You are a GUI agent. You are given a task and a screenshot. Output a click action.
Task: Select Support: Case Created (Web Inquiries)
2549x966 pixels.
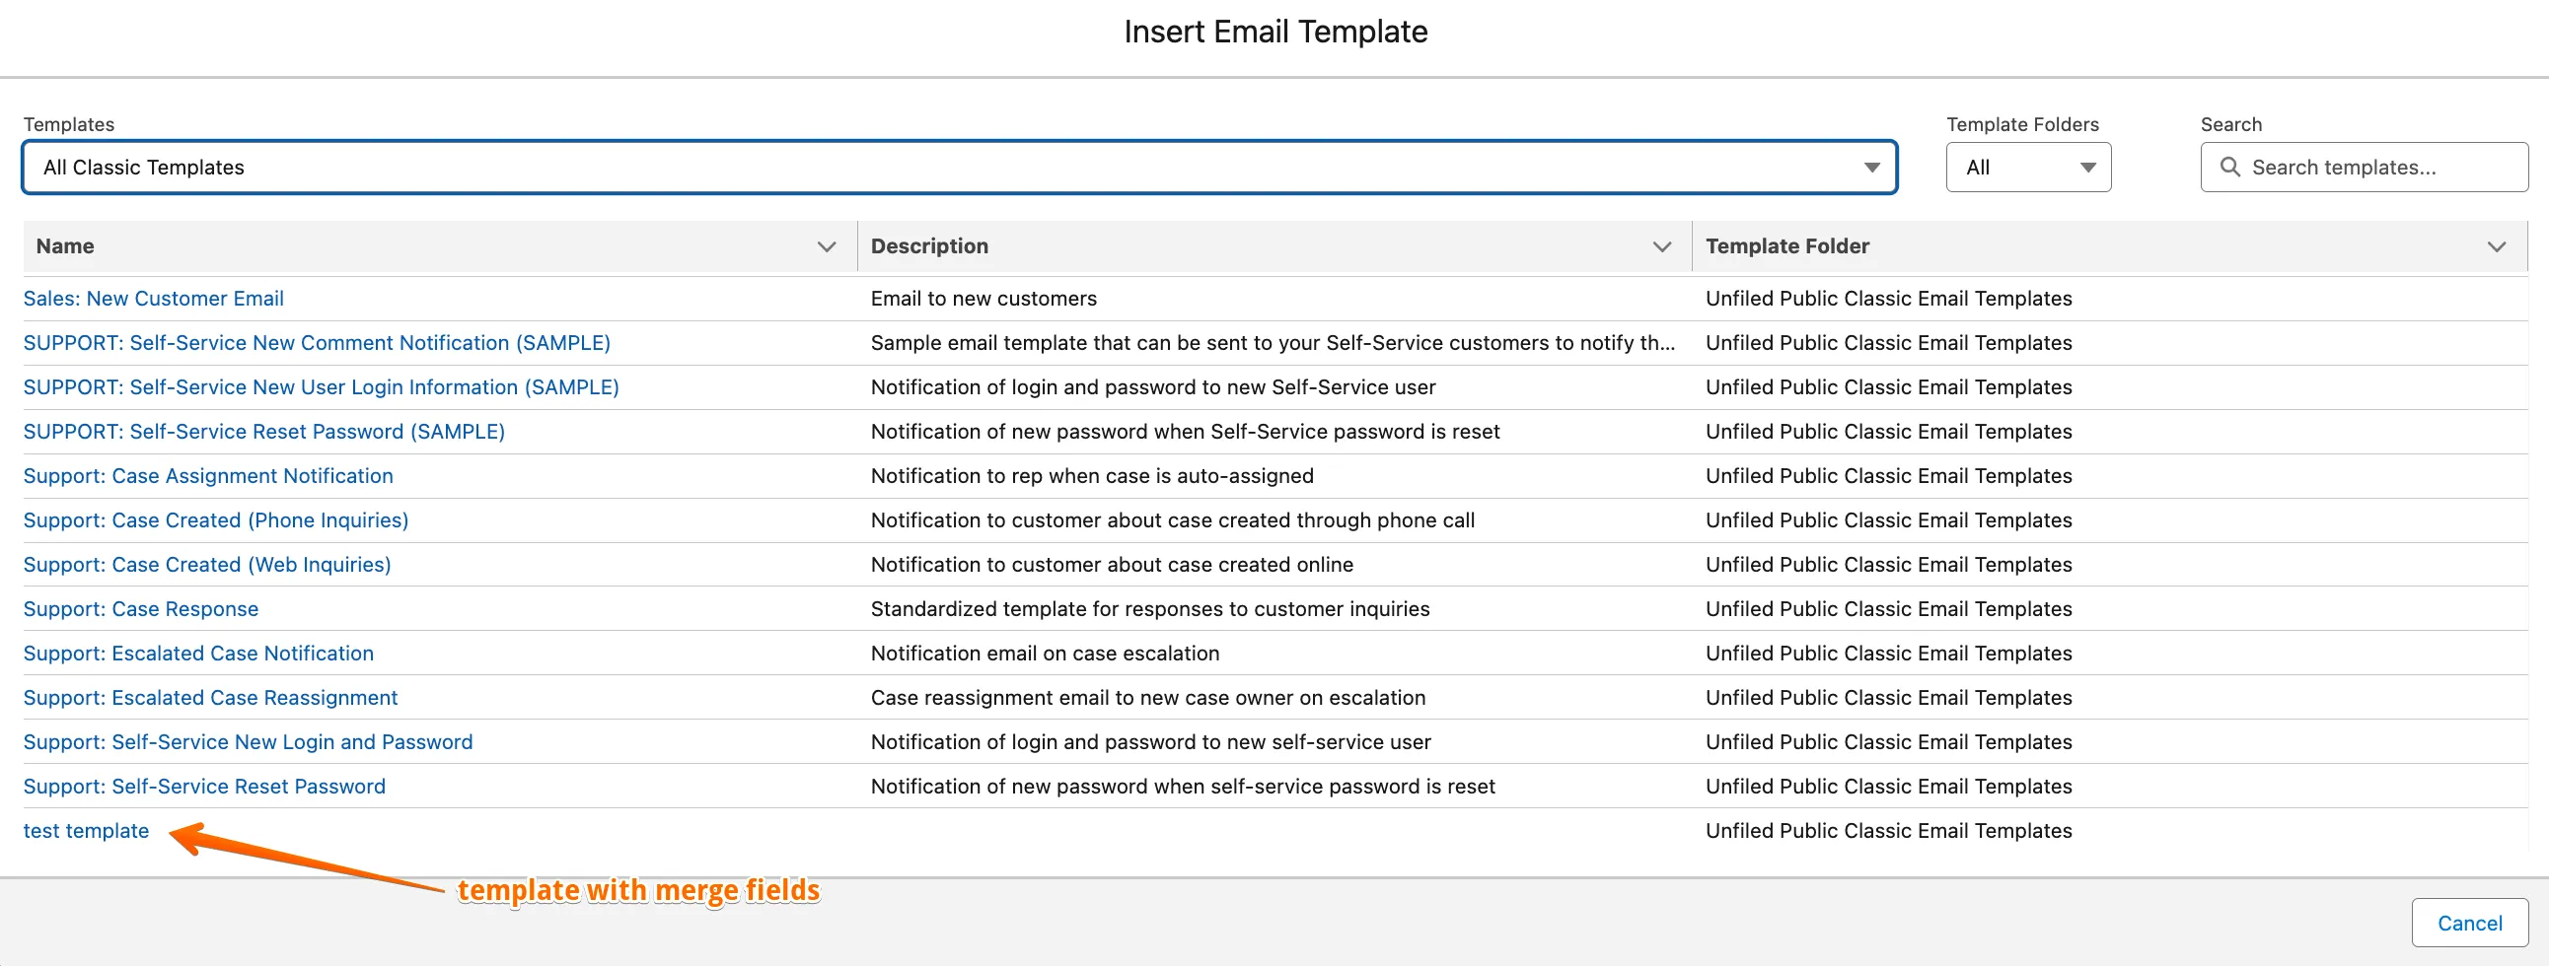[x=207, y=565]
